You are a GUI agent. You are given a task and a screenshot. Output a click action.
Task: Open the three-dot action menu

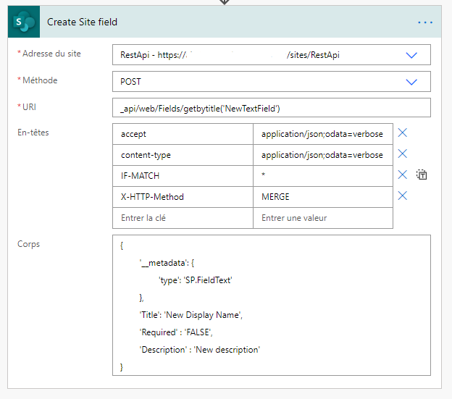tap(425, 22)
